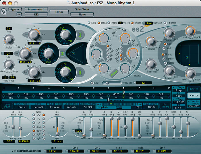
Task: Click the Bypass button
Action: pyautogui.click(x=15, y=9)
